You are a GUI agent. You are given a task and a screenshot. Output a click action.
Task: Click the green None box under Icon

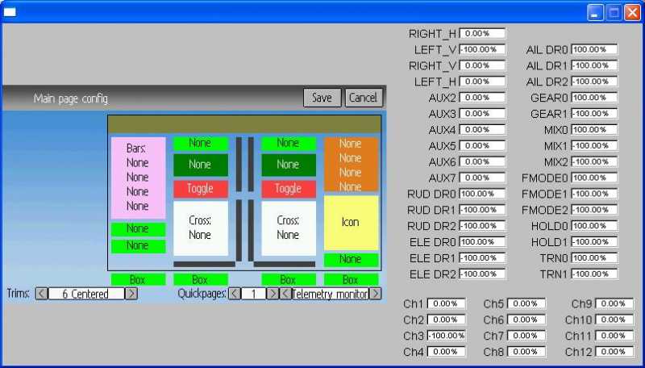point(351,259)
